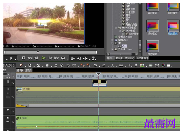
Task: Switch to the 序列1 sequence tab
Action: pos(20,70)
